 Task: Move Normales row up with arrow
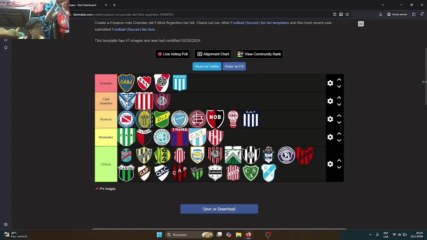(x=339, y=134)
